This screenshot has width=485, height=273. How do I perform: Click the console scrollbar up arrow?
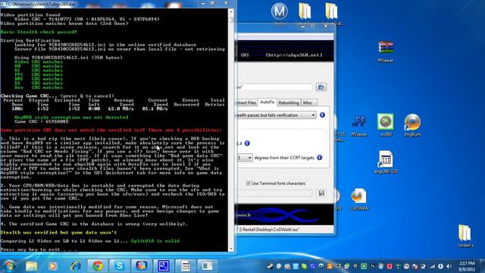coord(231,11)
